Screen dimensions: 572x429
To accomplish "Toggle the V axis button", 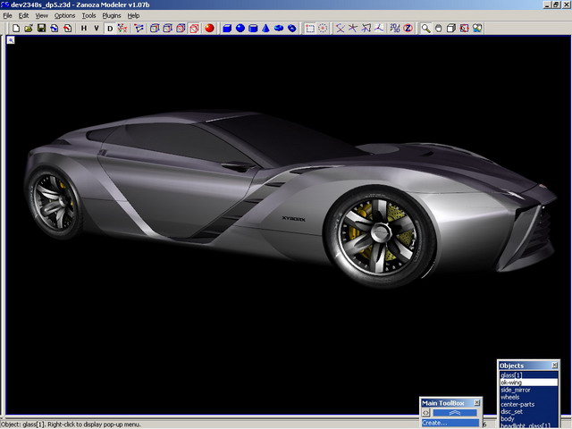I will click(96, 28).
